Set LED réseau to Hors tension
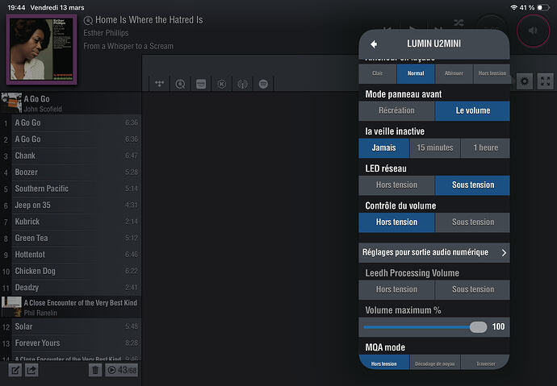 [x=396, y=185]
